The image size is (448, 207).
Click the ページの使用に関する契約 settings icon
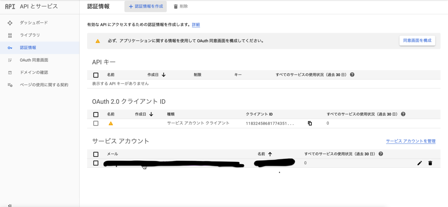pos(10,85)
